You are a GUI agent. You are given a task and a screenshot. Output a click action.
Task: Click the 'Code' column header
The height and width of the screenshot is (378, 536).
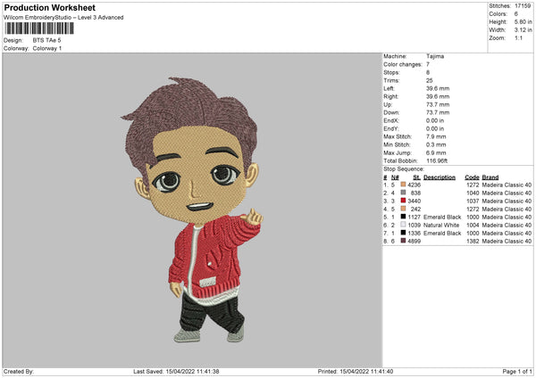[472, 177]
